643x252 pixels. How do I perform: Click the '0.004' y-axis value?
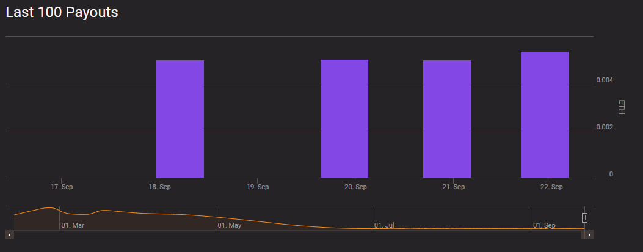(605, 81)
